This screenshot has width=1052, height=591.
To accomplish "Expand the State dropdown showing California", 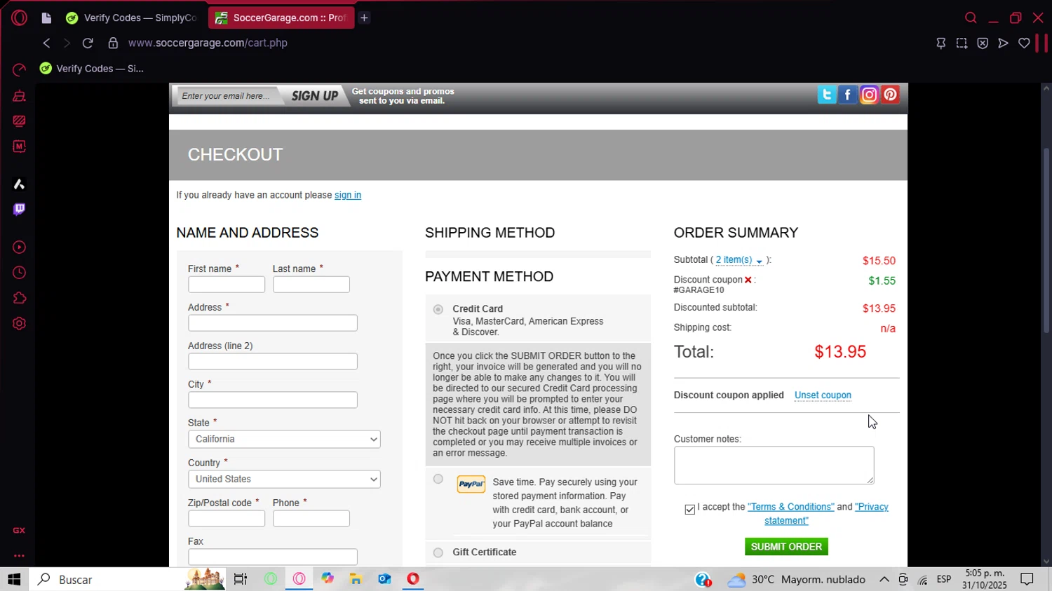I will tap(284, 439).
